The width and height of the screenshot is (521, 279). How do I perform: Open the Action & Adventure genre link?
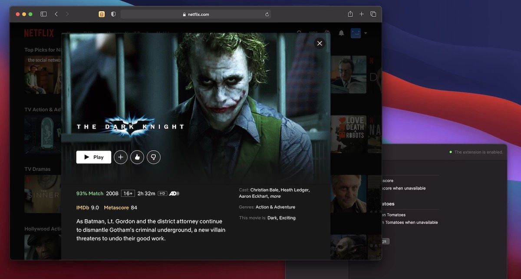[x=275, y=207]
